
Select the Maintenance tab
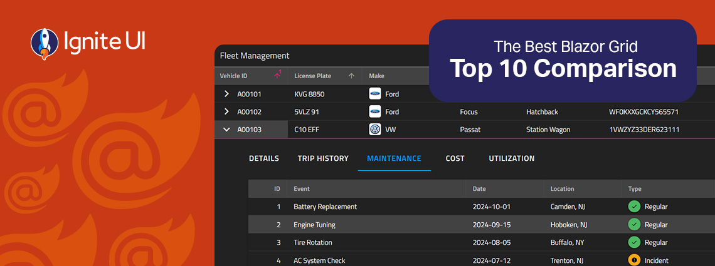tap(394, 158)
